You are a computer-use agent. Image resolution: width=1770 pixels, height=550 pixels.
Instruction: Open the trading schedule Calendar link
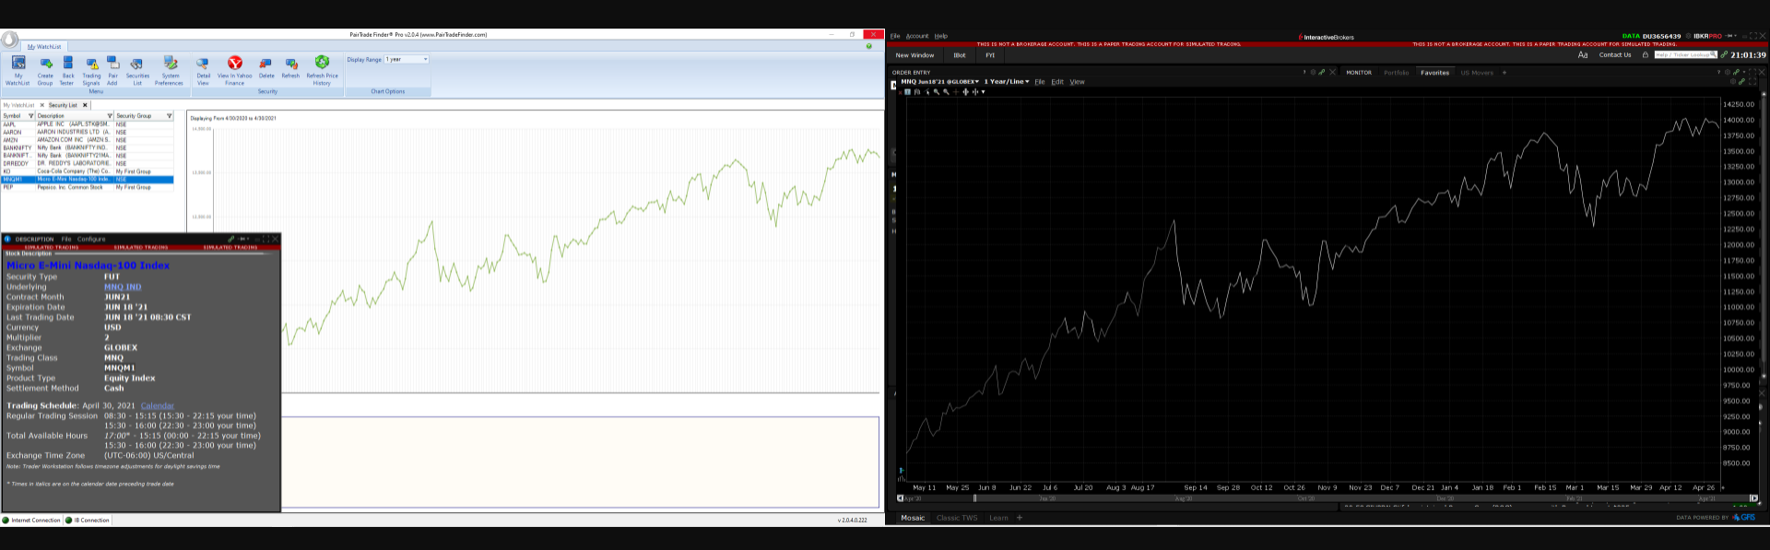(158, 405)
